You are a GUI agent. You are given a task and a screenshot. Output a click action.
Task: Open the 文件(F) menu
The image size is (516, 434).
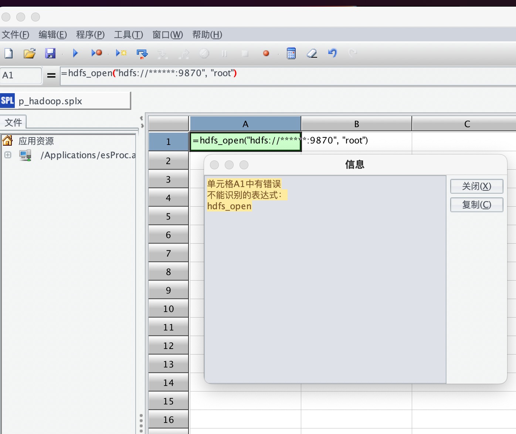(x=16, y=35)
